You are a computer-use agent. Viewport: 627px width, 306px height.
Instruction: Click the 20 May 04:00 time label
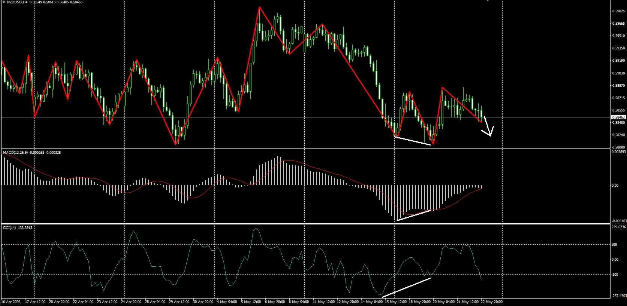point(444,302)
